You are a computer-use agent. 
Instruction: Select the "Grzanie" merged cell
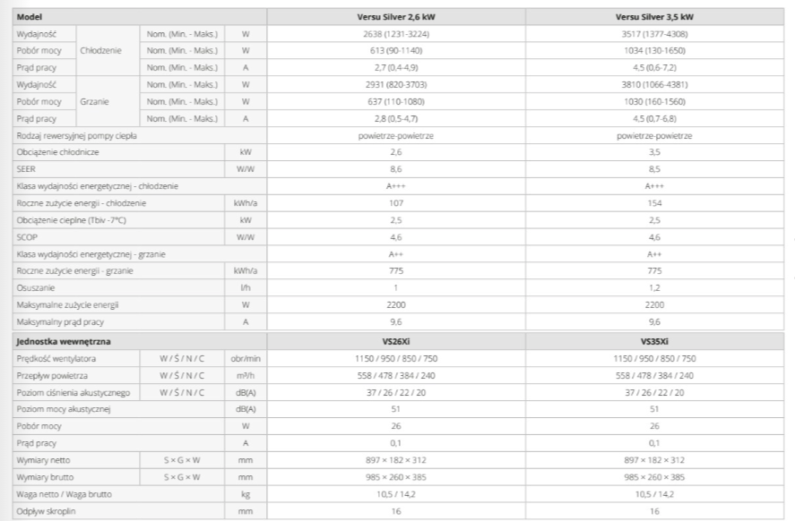pyautogui.click(x=95, y=102)
